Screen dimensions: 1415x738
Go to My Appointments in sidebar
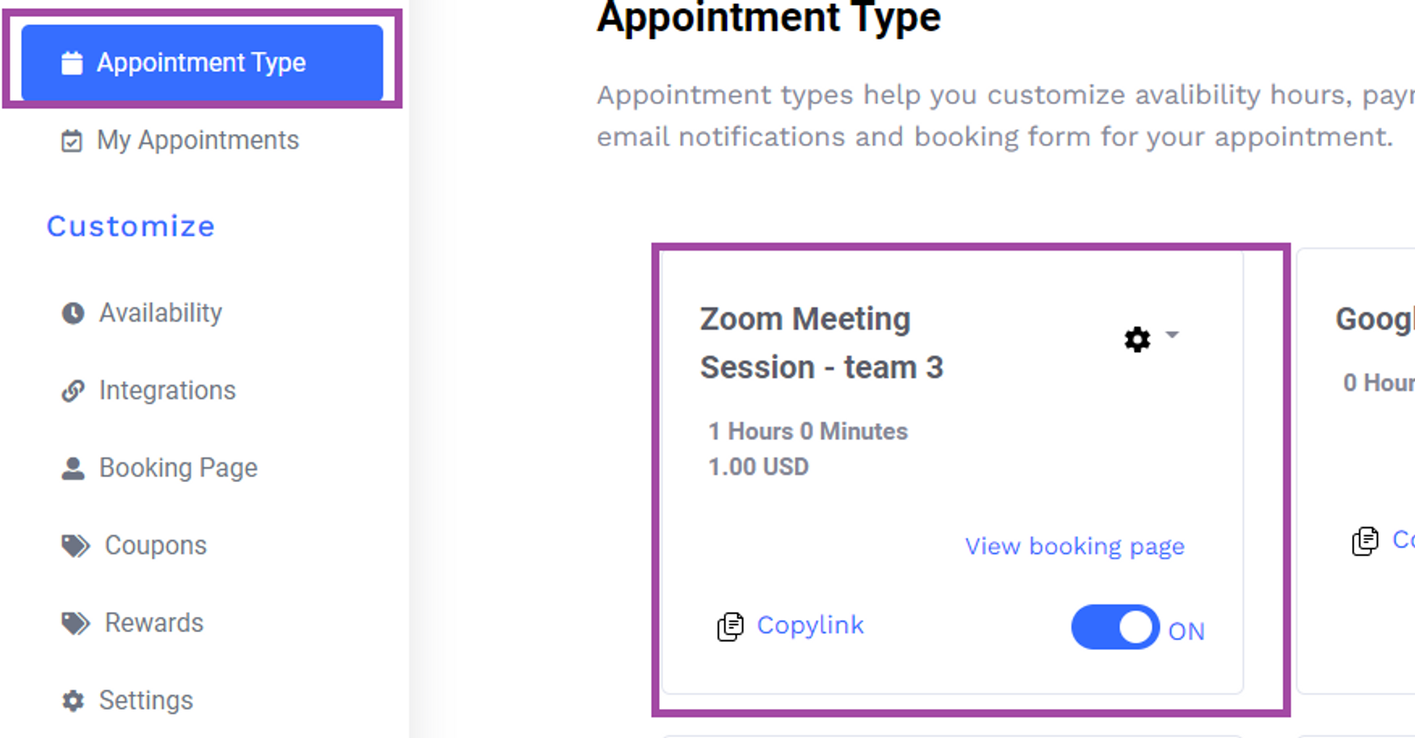coord(197,141)
